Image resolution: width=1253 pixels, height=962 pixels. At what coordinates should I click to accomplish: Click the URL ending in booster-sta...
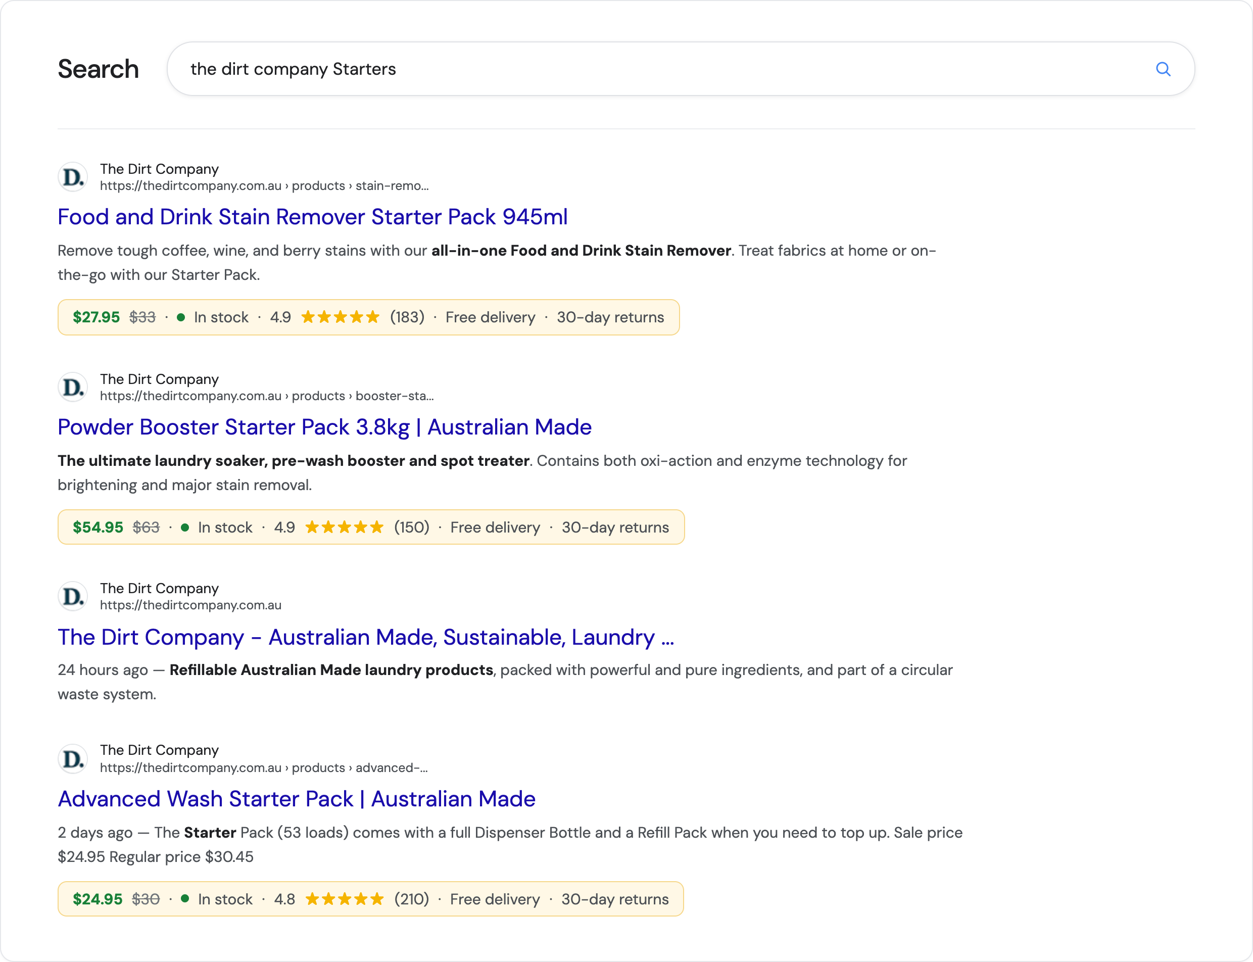point(267,396)
